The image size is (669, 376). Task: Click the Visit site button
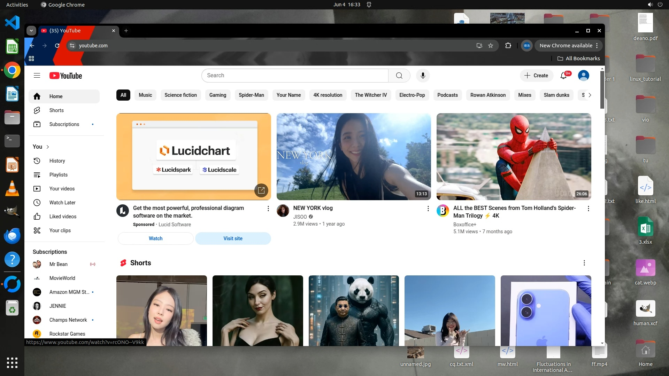coord(233,238)
